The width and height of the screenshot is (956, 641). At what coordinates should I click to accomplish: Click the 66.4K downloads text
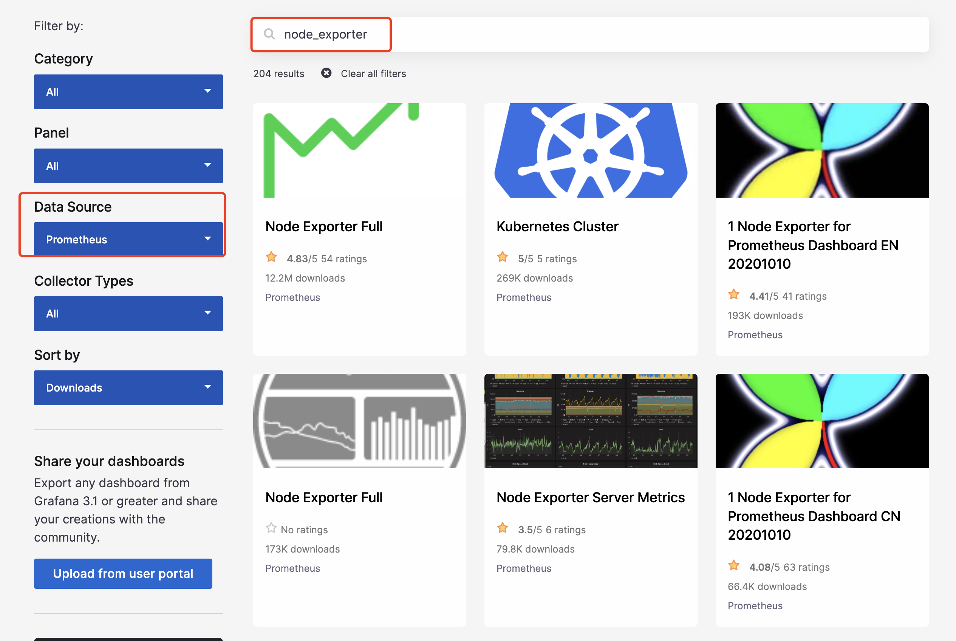[767, 587]
